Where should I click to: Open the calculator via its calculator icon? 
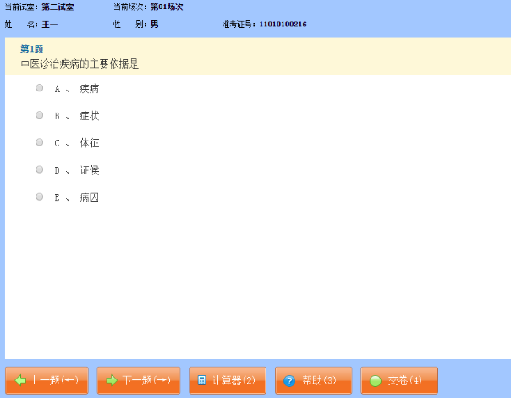click(201, 381)
